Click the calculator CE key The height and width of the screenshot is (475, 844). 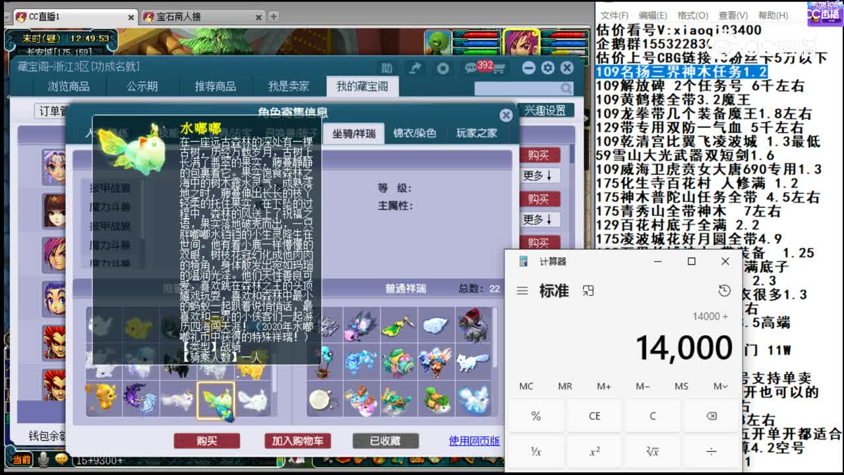click(594, 416)
